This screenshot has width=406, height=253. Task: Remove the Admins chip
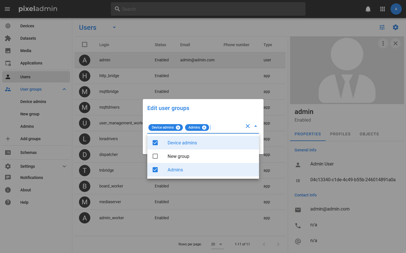tap(204, 127)
